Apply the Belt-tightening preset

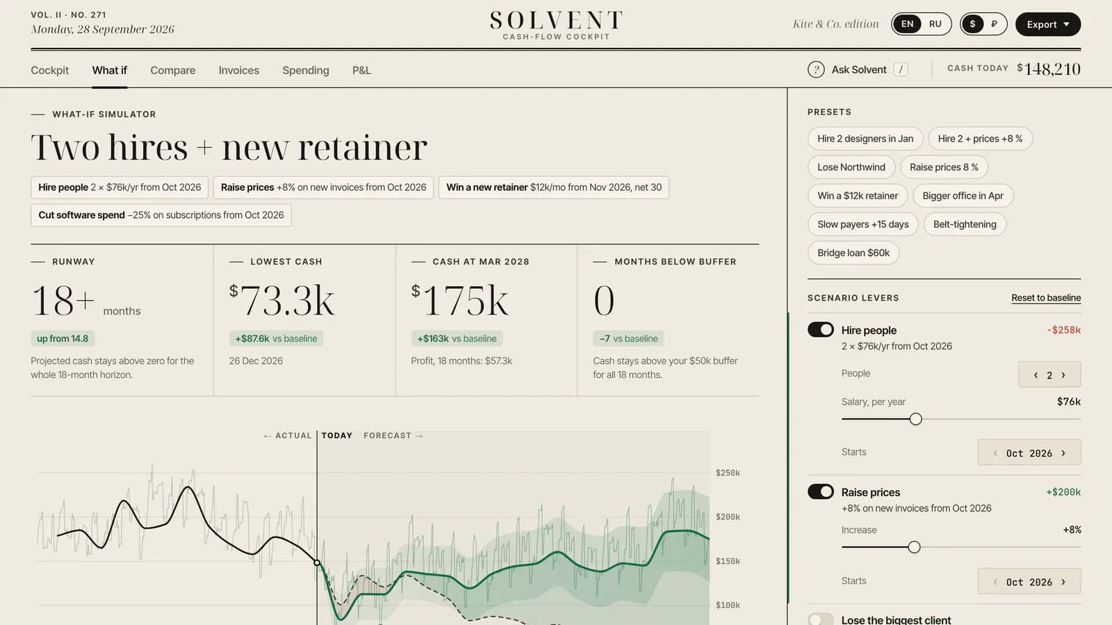coord(965,224)
